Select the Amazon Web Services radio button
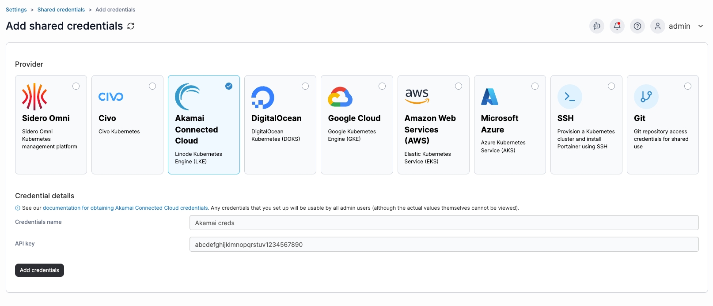 pos(459,86)
